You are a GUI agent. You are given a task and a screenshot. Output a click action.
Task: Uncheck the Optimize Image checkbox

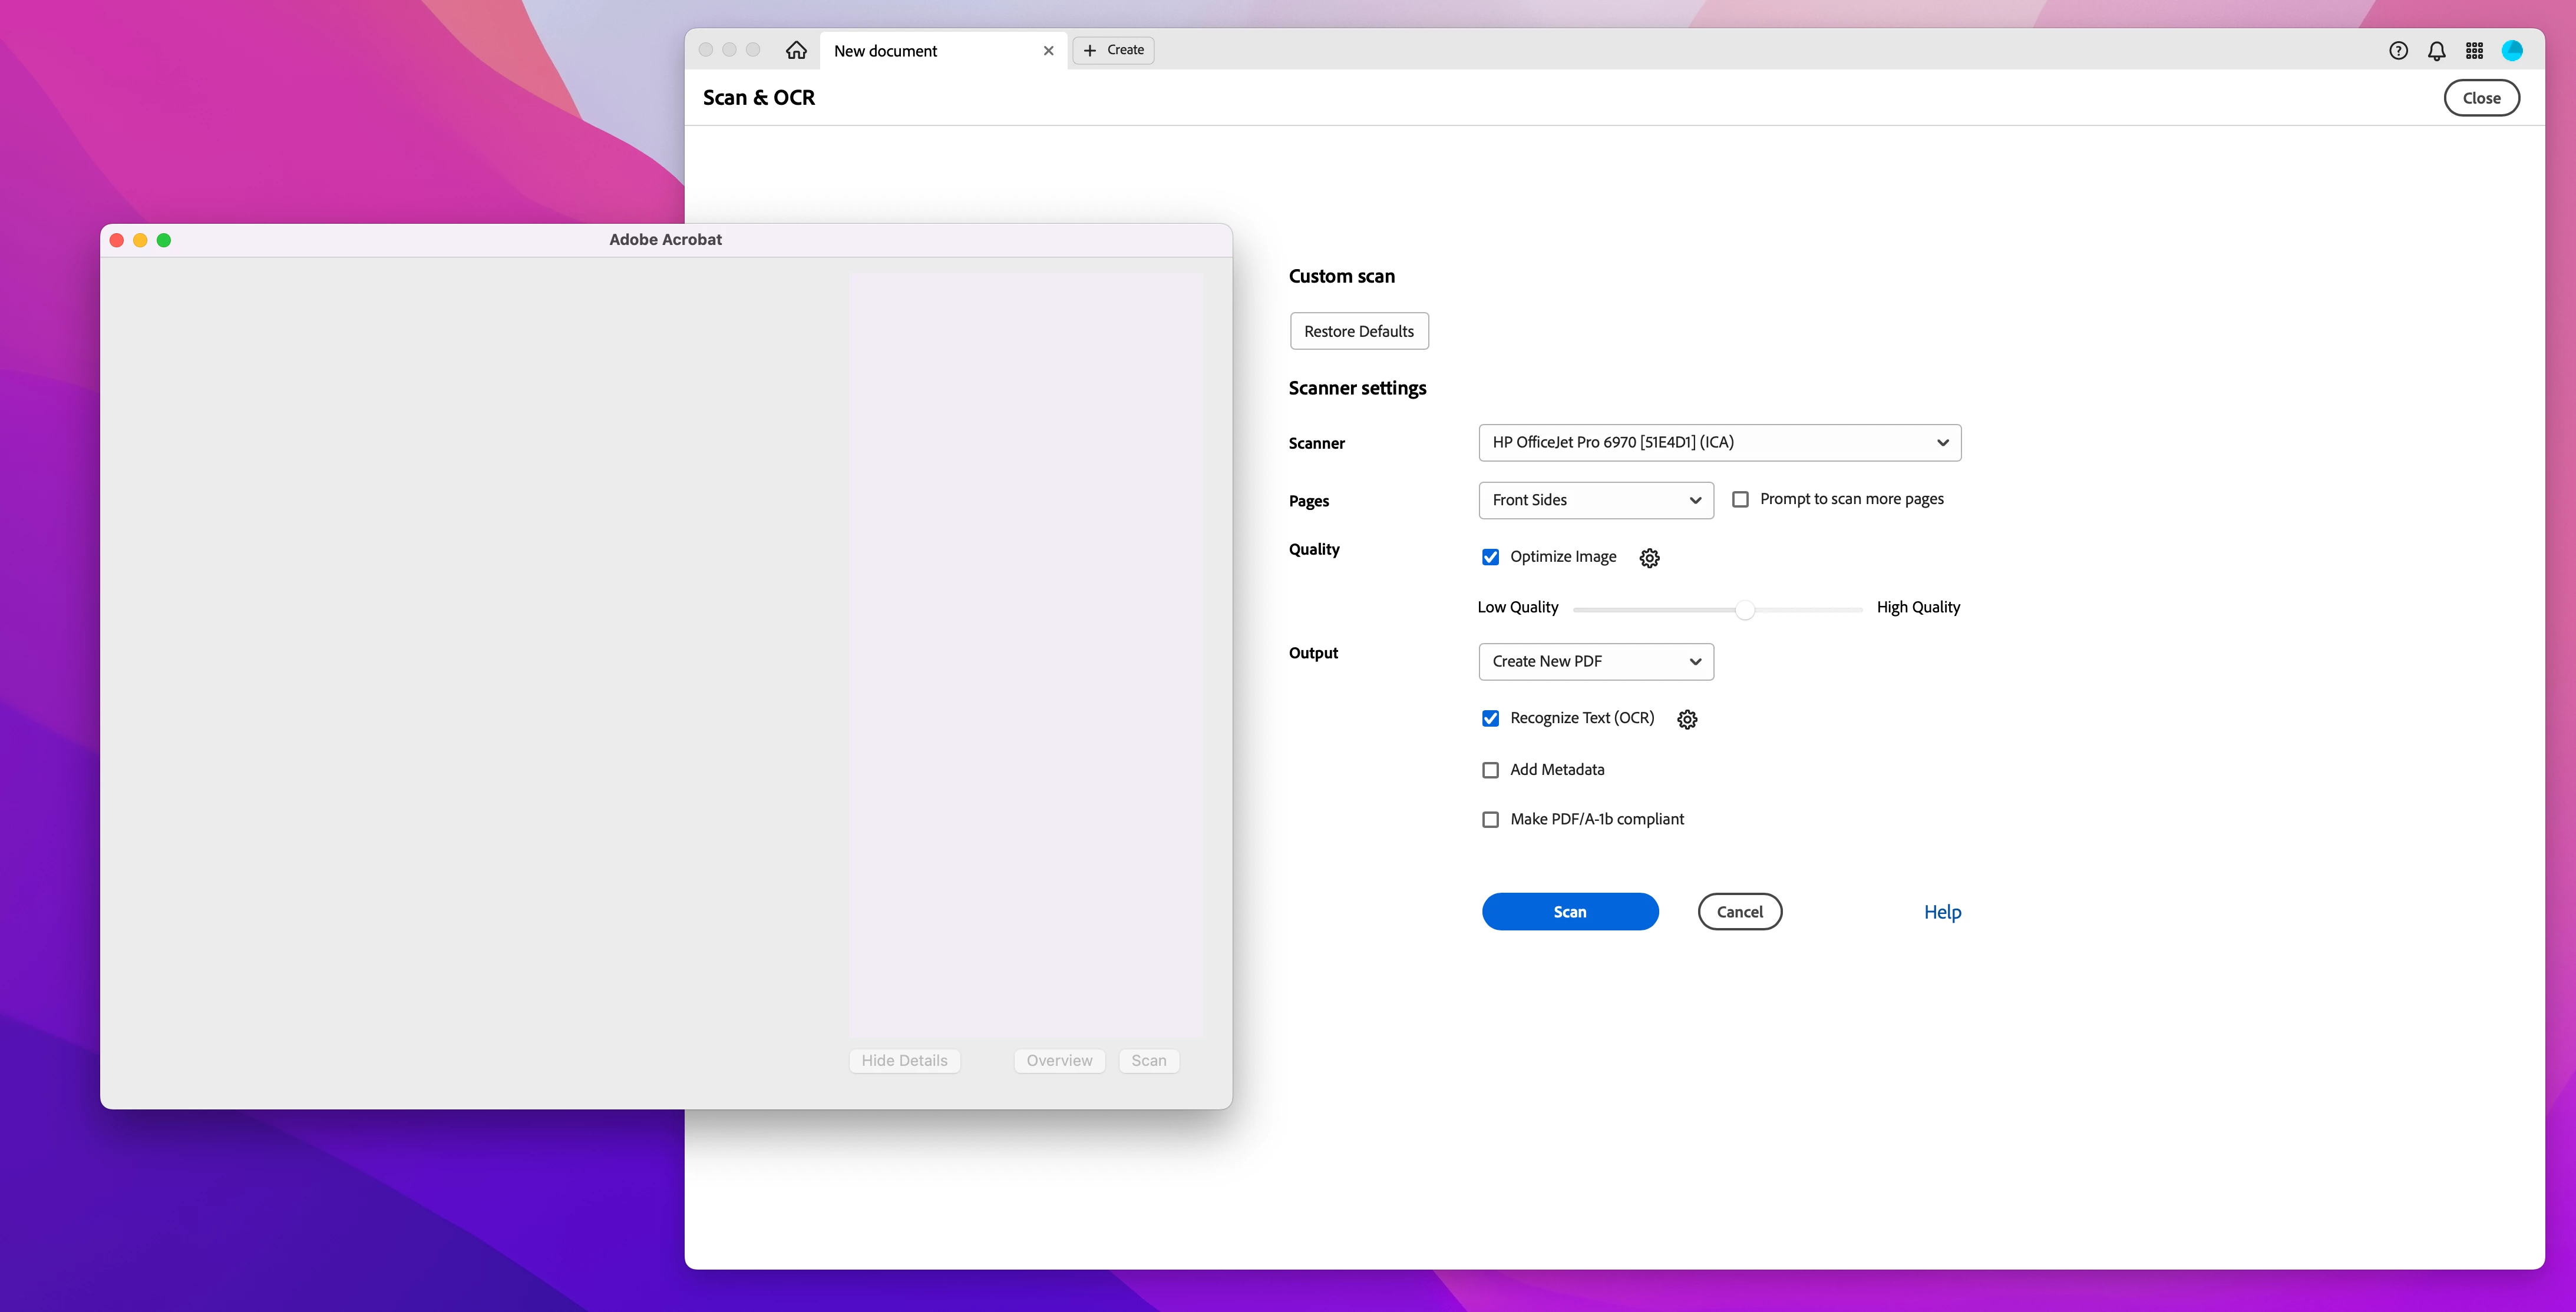click(x=1490, y=558)
